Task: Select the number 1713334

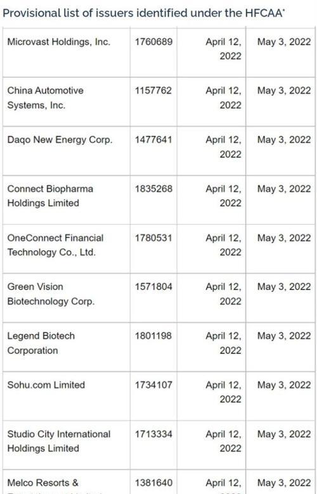Action: [x=153, y=434]
